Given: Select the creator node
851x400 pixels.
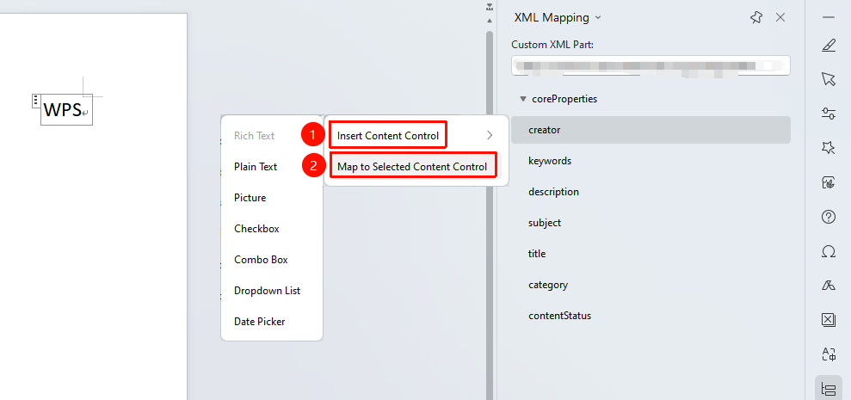Looking at the screenshot, I should point(651,130).
